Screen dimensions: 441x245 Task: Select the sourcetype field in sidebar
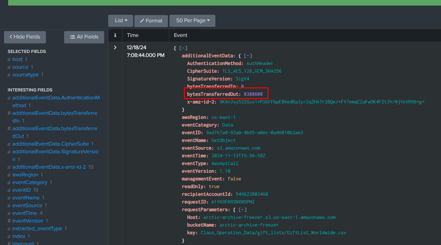click(x=25, y=74)
